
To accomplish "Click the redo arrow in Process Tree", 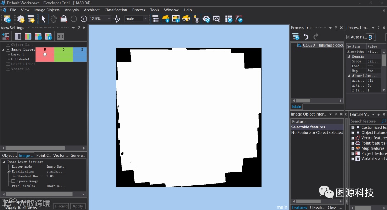I will pyautogui.click(x=316, y=36).
